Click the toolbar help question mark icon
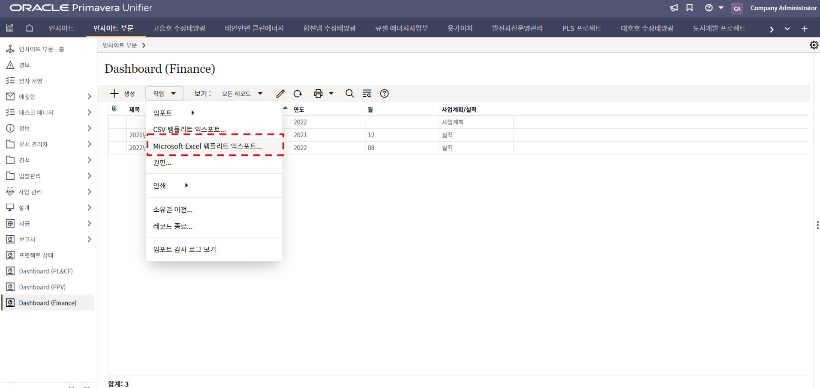 click(x=384, y=94)
